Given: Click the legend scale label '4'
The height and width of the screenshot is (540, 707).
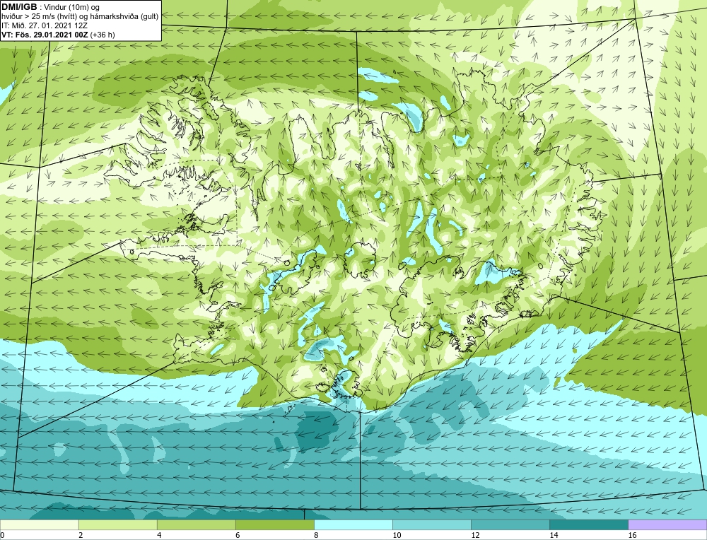Looking at the screenshot, I should (x=159, y=535).
